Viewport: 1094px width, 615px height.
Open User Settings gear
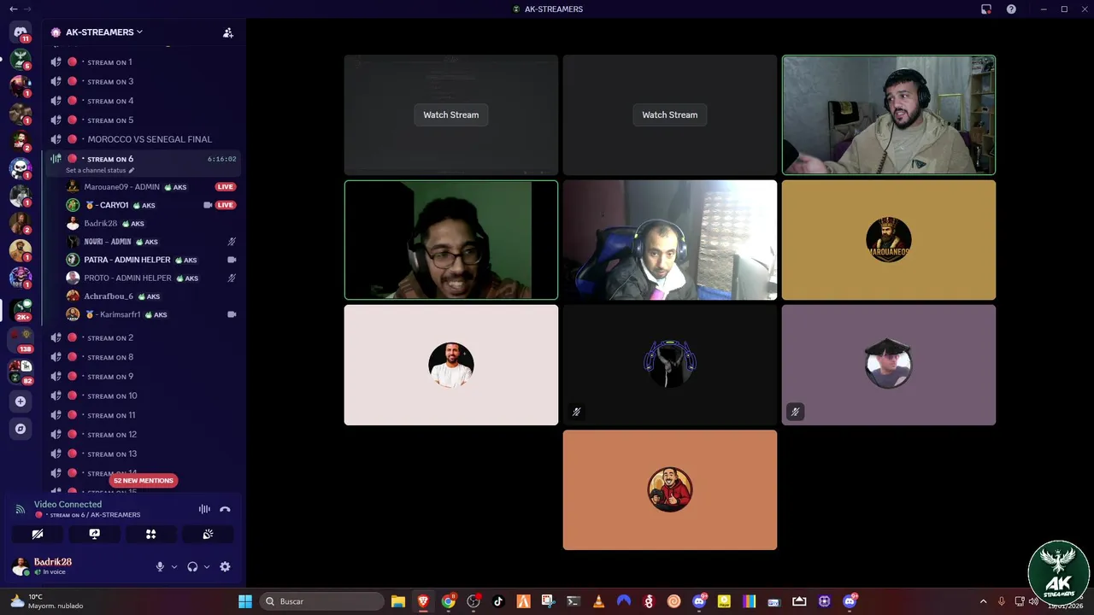click(x=225, y=566)
